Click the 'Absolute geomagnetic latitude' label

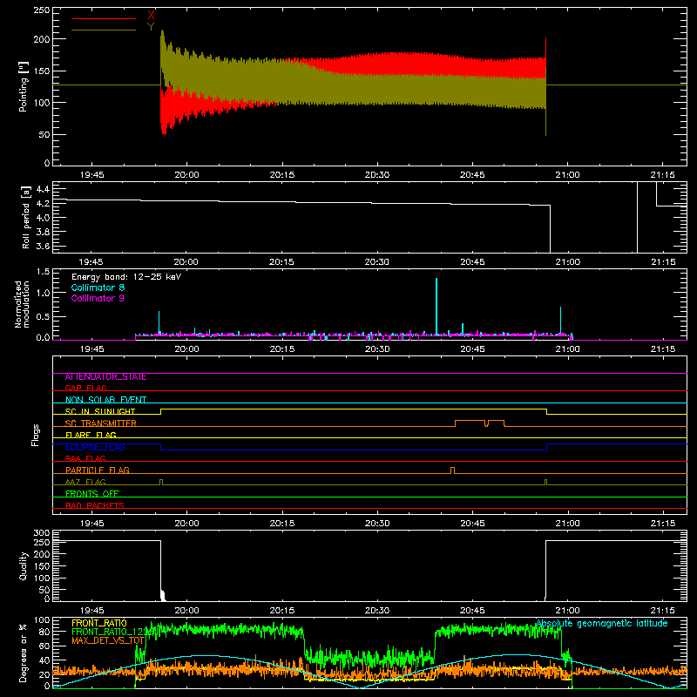point(602,624)
